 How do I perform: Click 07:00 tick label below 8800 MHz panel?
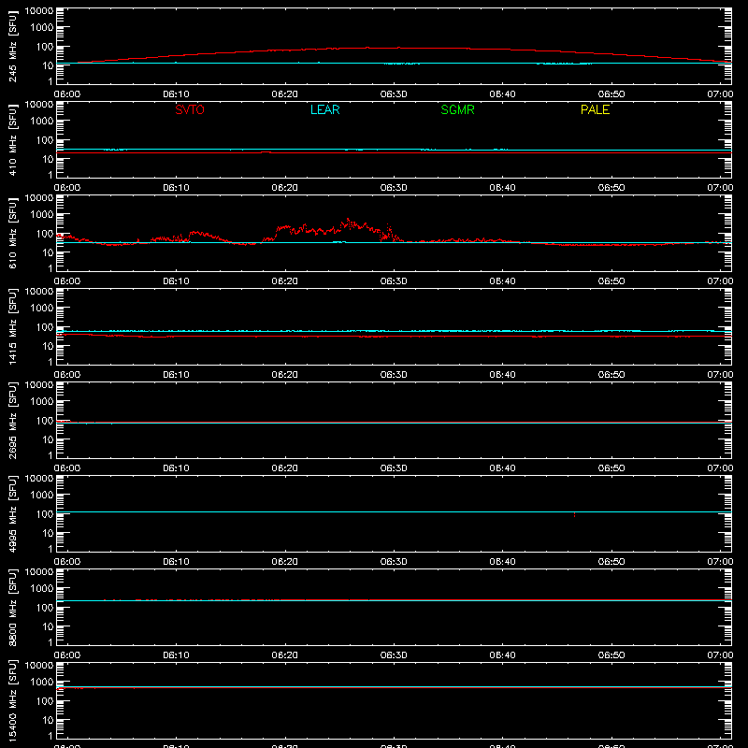pyautogui.click(x=720, y=655)
